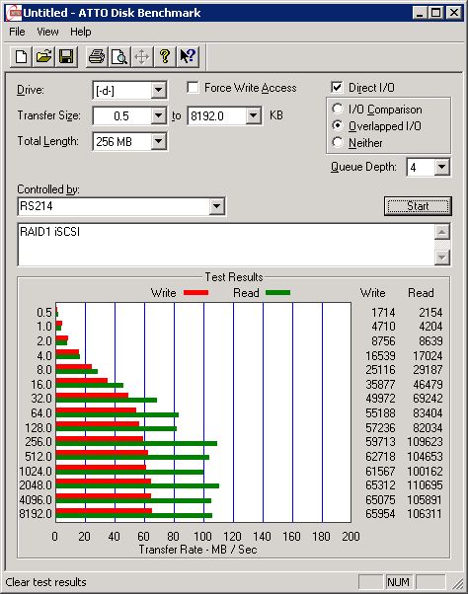Click the four-arrow move toolbar icon
Image resolution: width=468 pixels, height=594 pixels.
(142, 57)
